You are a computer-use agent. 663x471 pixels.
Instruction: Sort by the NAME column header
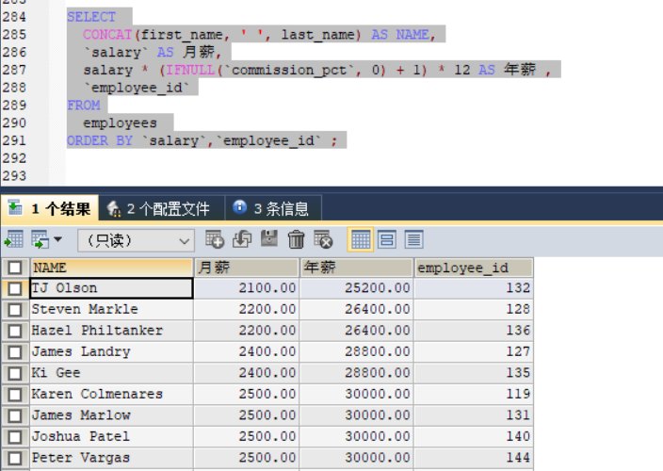point(112,268)
